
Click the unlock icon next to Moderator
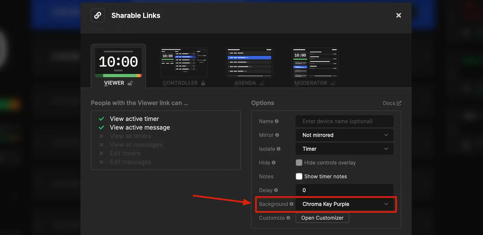point(333,83)
